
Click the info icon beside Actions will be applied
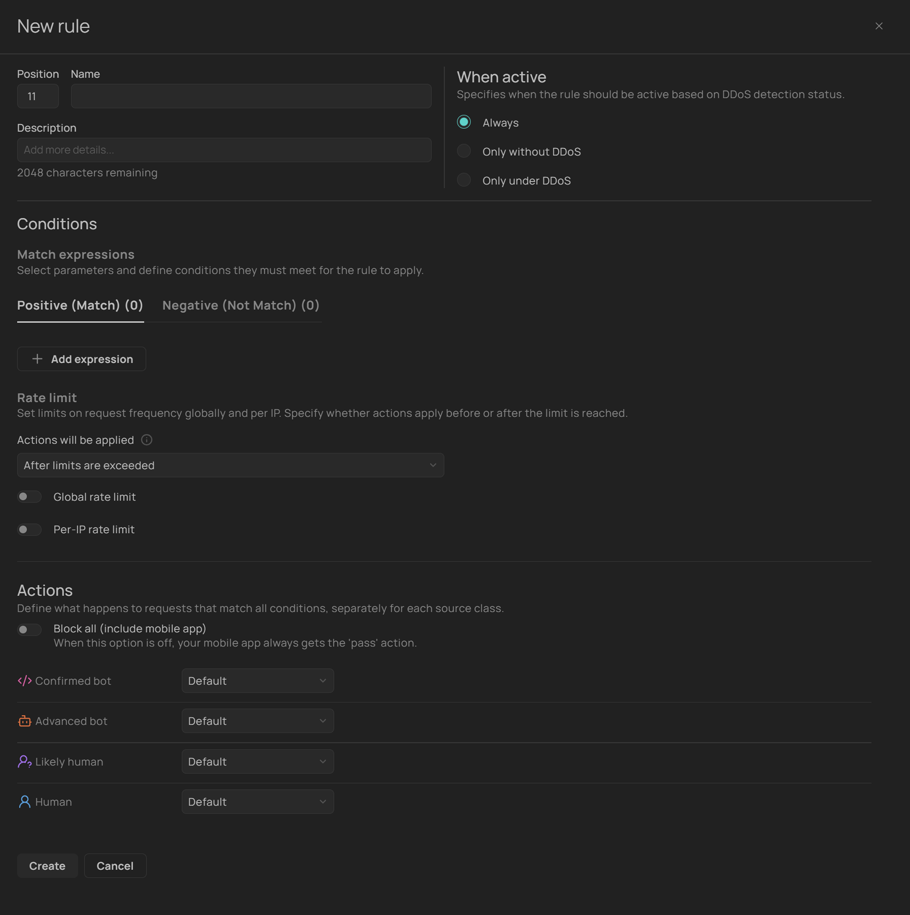(x=147, y=440)
